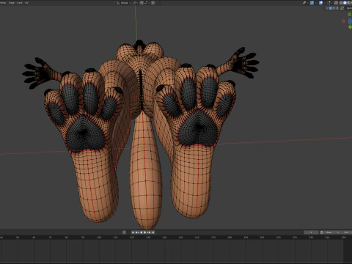352x264 pixels.
Task: Play animation in reverse
Action: (x=141, y=232)
